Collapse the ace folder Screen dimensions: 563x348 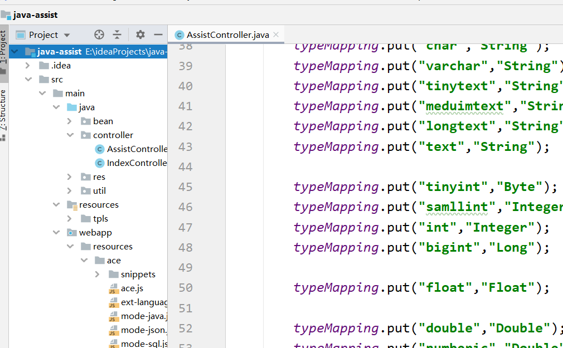[84, 260]
